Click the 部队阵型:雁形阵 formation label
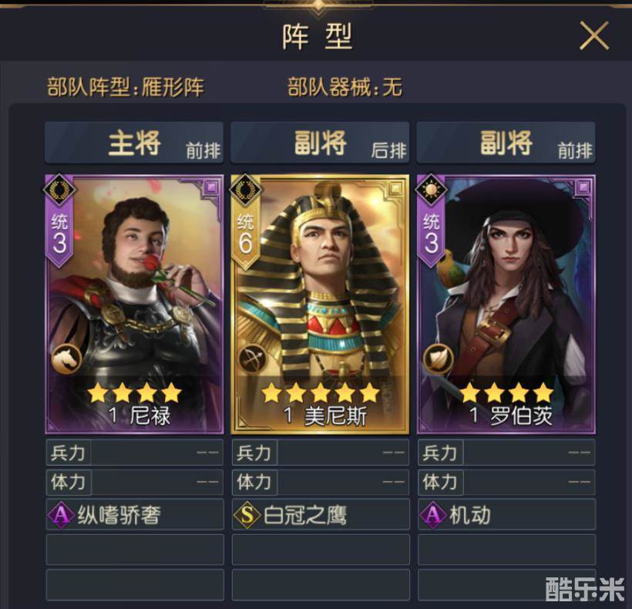The height and width of the screenshot is (609, 632). point(126,86)
